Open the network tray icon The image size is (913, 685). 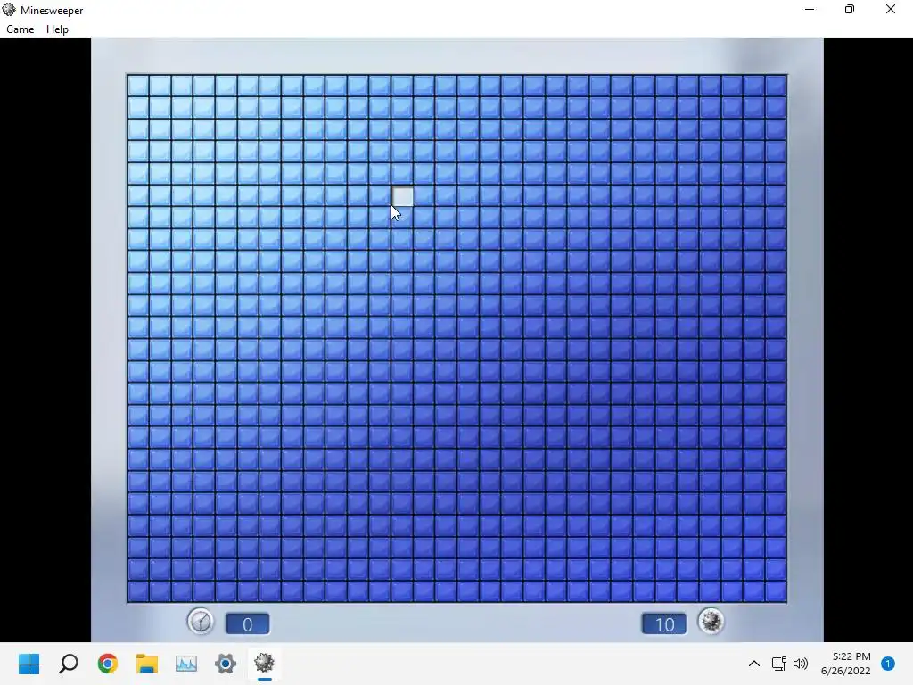pyautogui.click(x=778, y=664)
